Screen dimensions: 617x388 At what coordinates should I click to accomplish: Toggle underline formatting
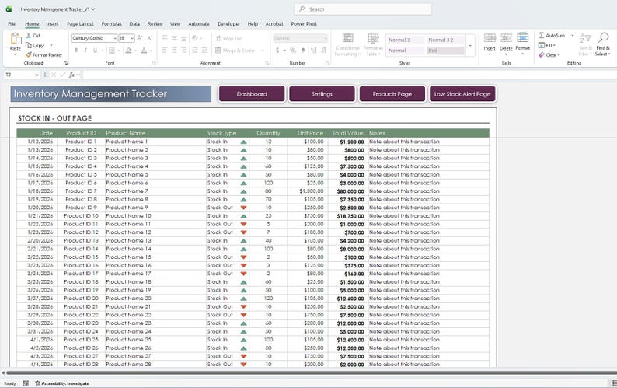coord(95,51)
